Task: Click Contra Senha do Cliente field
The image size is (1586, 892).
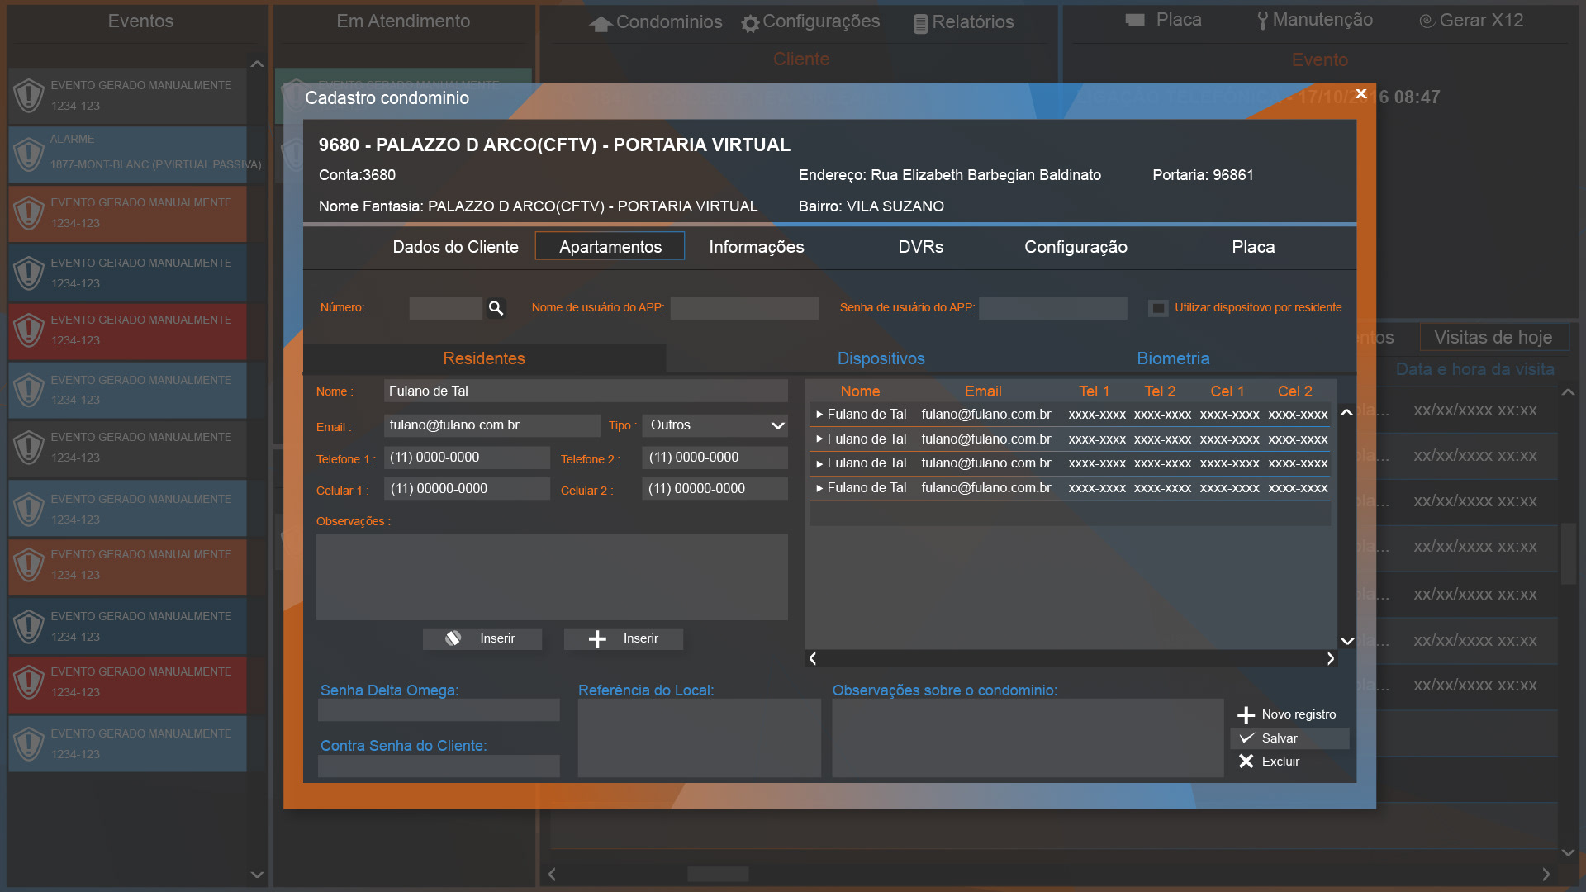Action: [439, 766]
